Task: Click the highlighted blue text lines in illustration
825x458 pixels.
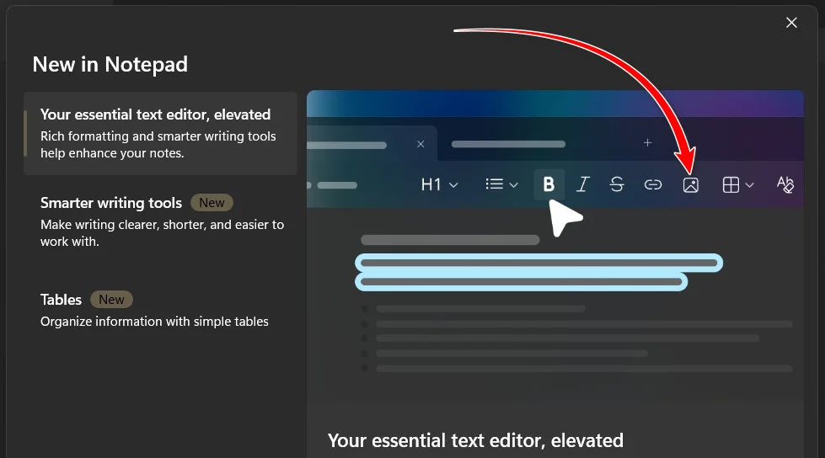Action: (x=538, y=273)
